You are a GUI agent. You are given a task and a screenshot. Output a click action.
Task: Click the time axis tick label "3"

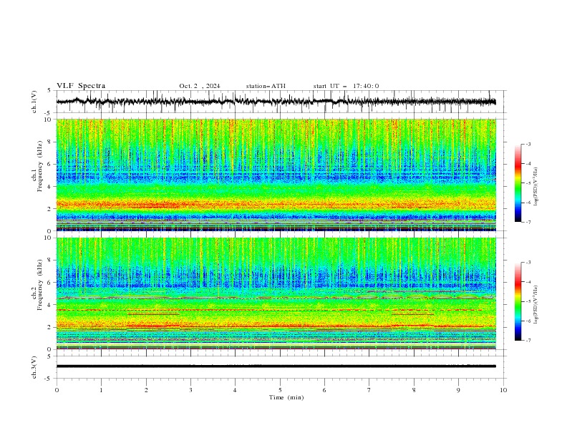[x=190, y=390]
